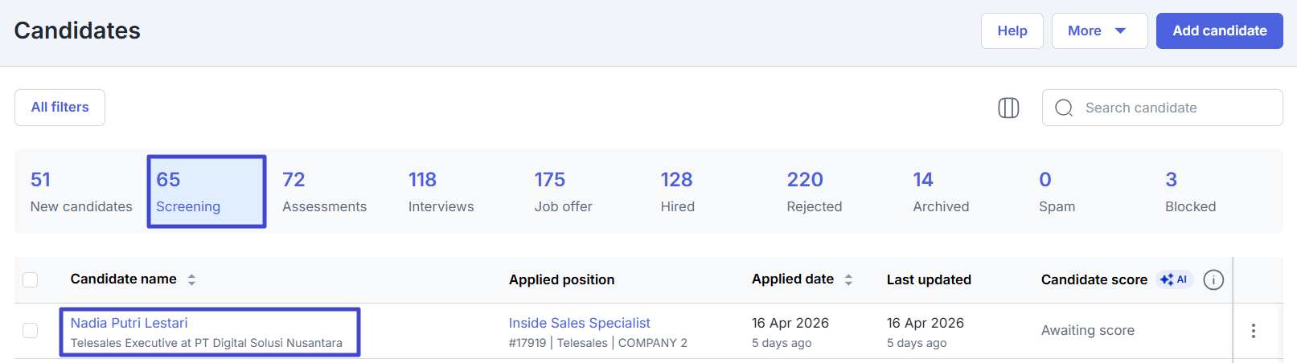Click the column settings icon
1297x363 pixels.
pyautogui.click(x=1008, y=108)
